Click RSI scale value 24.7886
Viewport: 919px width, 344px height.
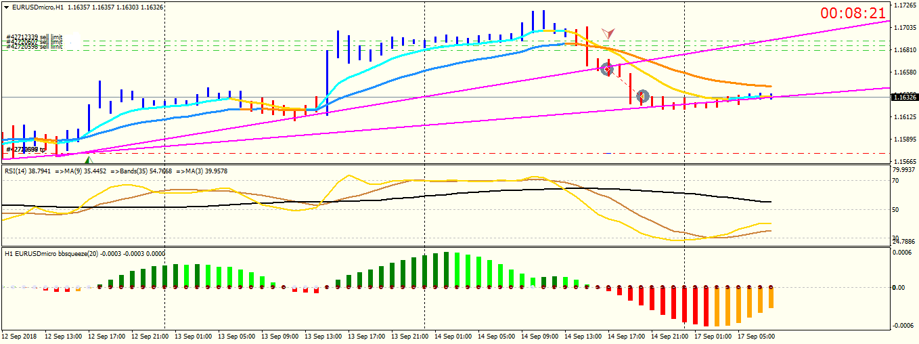click(905, 241)
